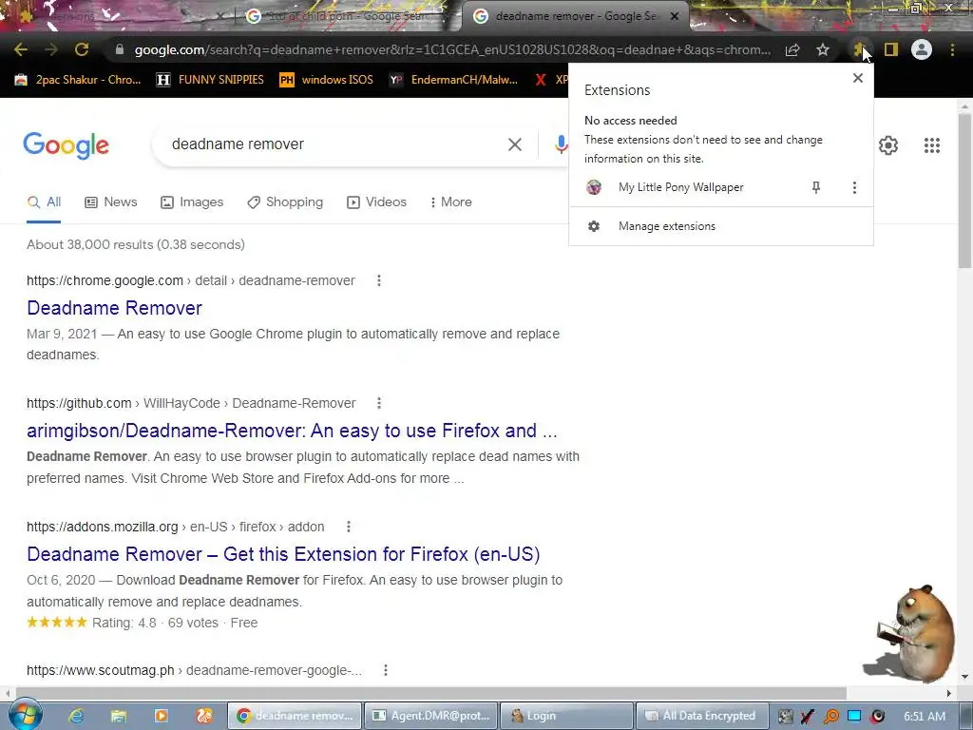
Task: Start voice search with the microphone icon
Action: coord(561,144)
